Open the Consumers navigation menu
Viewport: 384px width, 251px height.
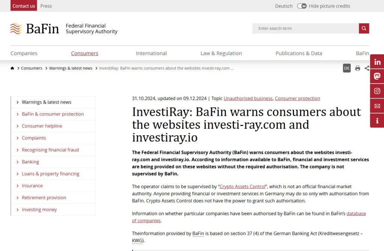(84, 53)
